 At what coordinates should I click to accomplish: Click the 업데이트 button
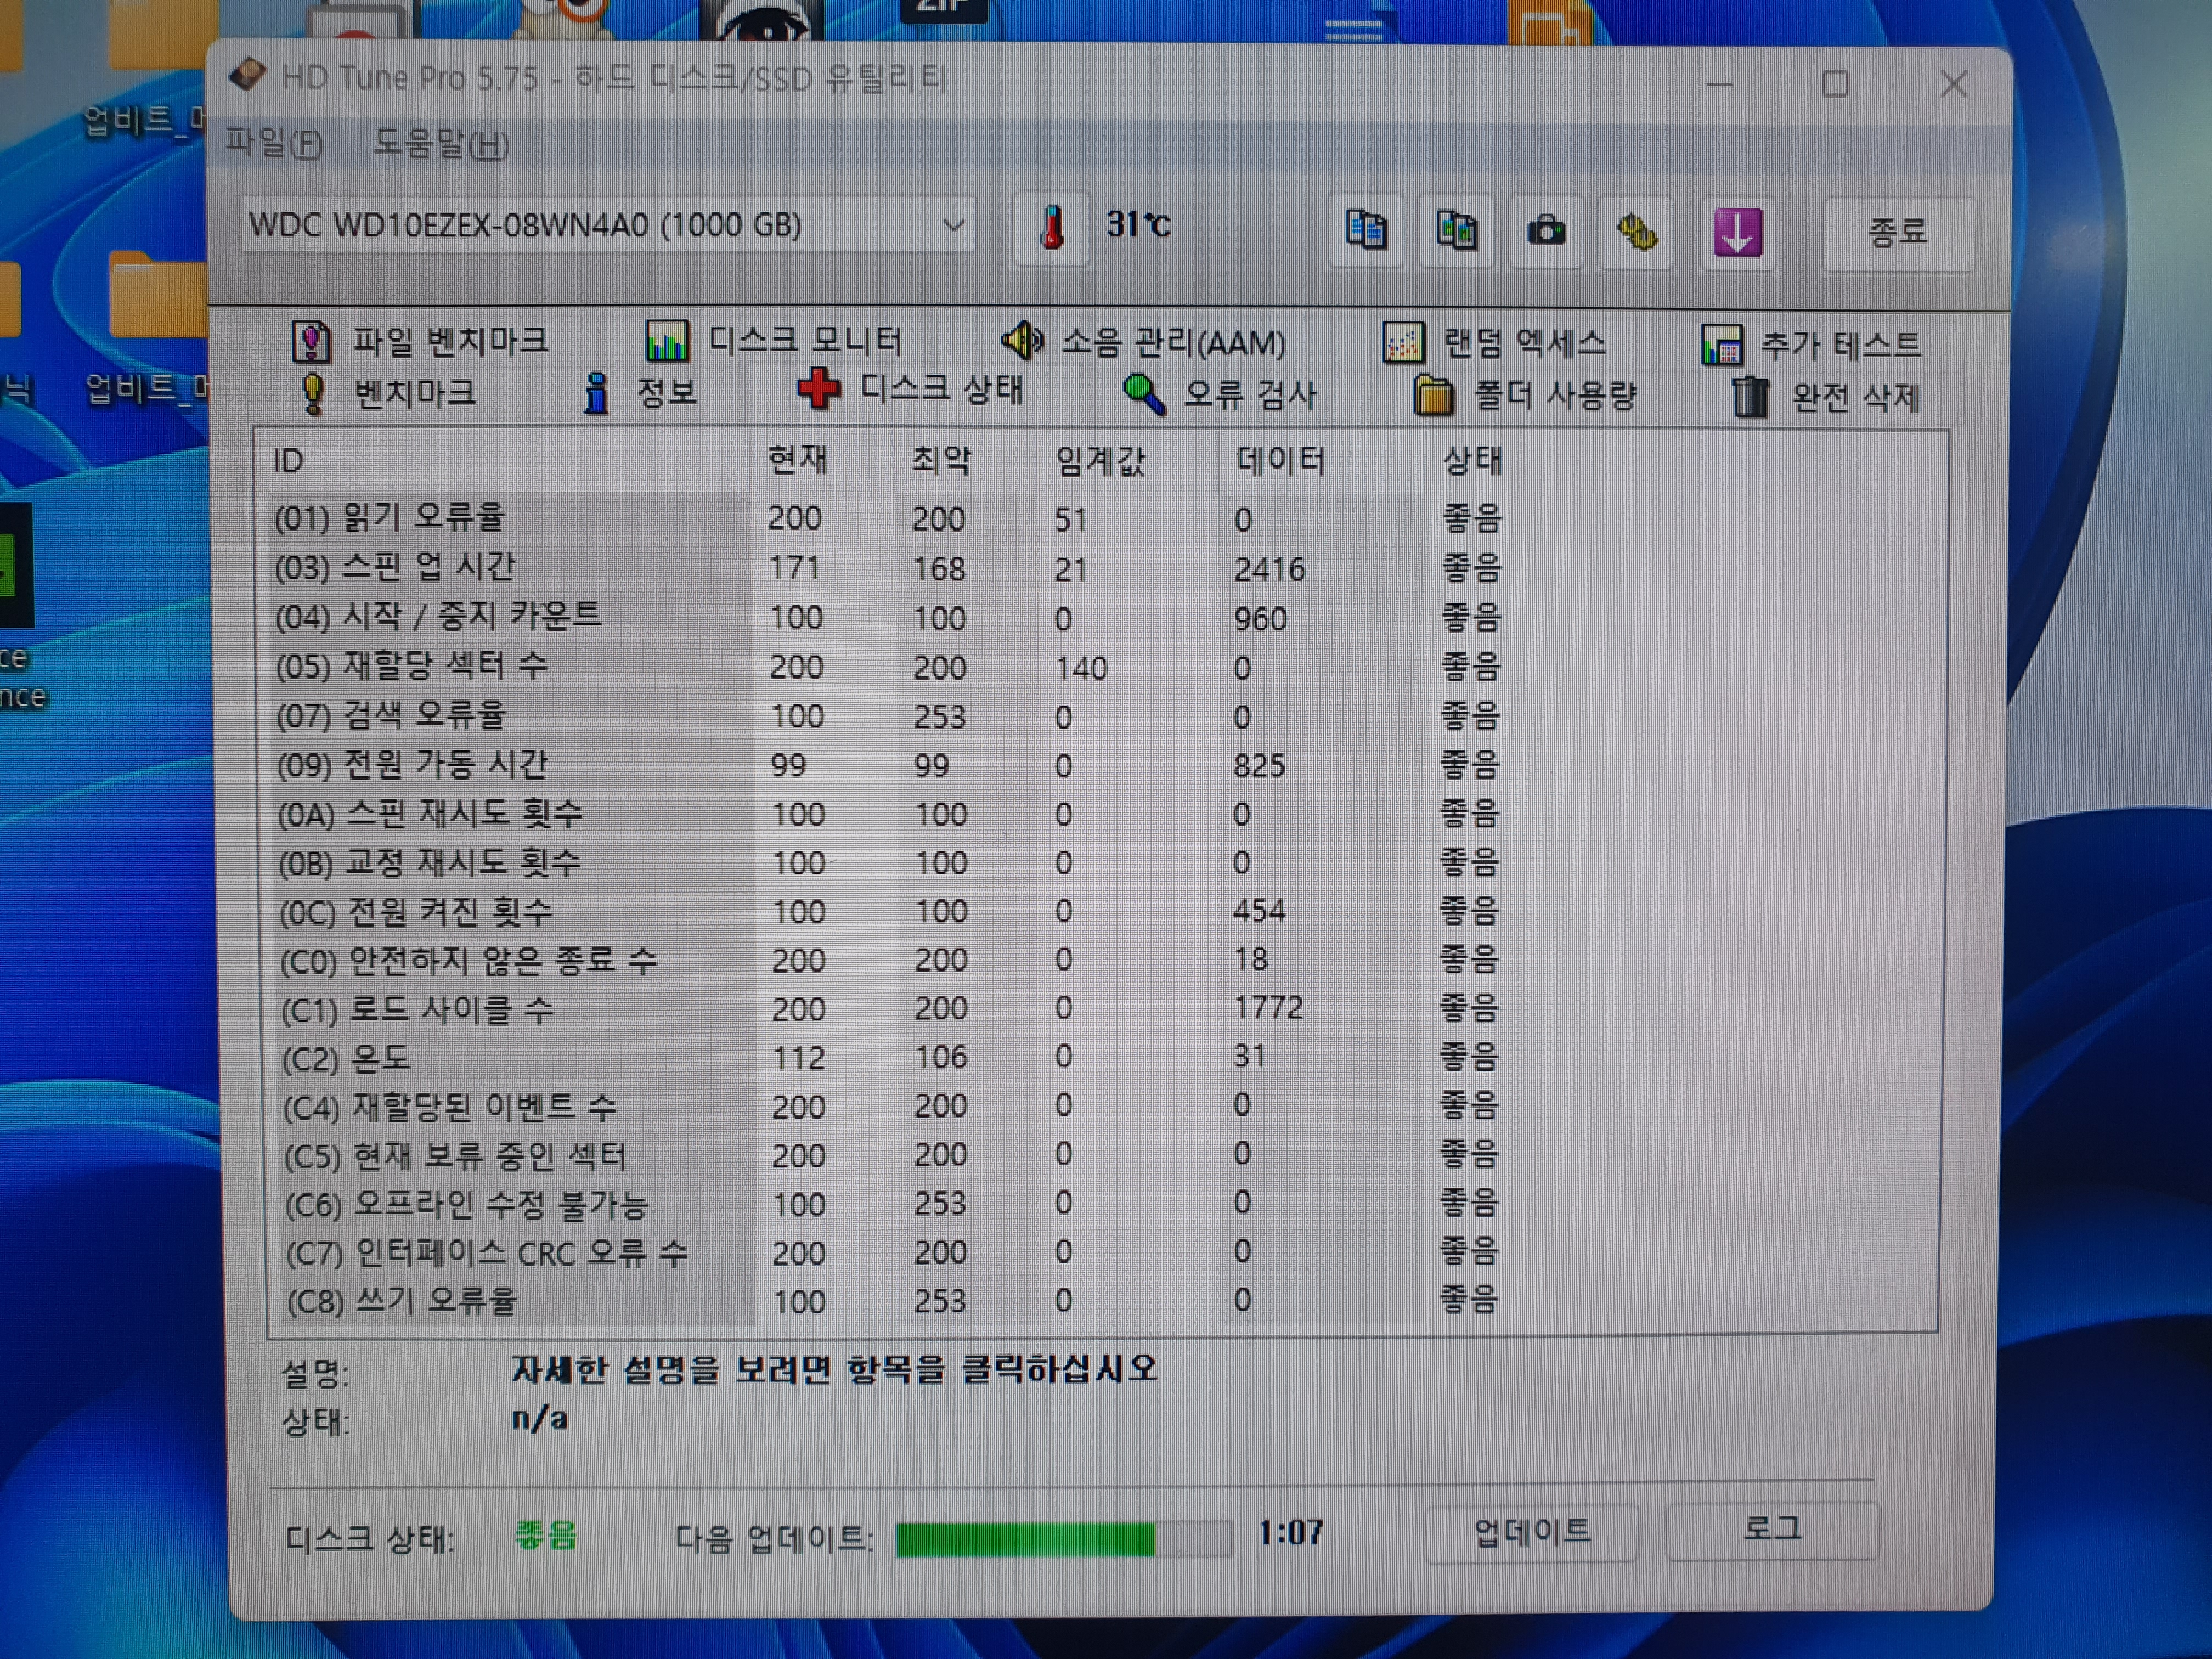pos(1531,1532)
